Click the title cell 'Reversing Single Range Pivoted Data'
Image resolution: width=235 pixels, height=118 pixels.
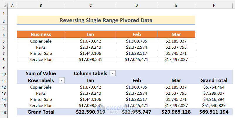[x=106, y=20]
